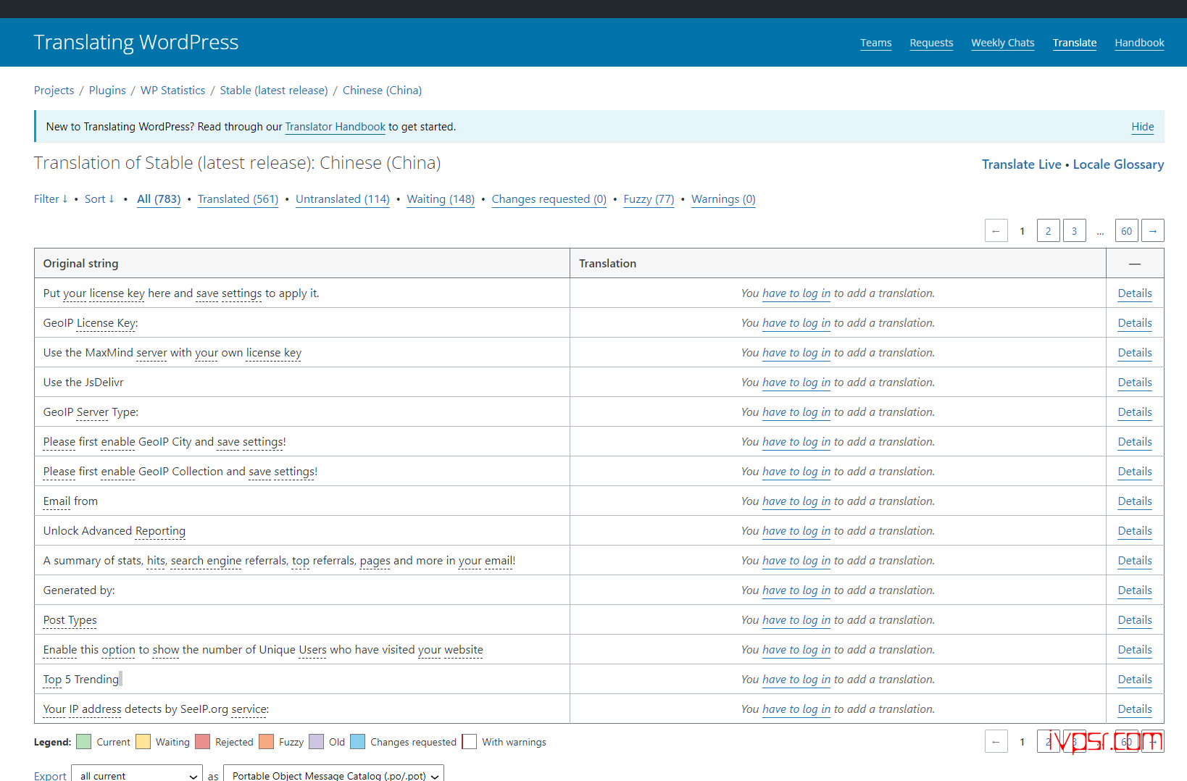Show Warnings (0) strings
The width and height of the screenshot is (1187, 781).
click(723, 199)
